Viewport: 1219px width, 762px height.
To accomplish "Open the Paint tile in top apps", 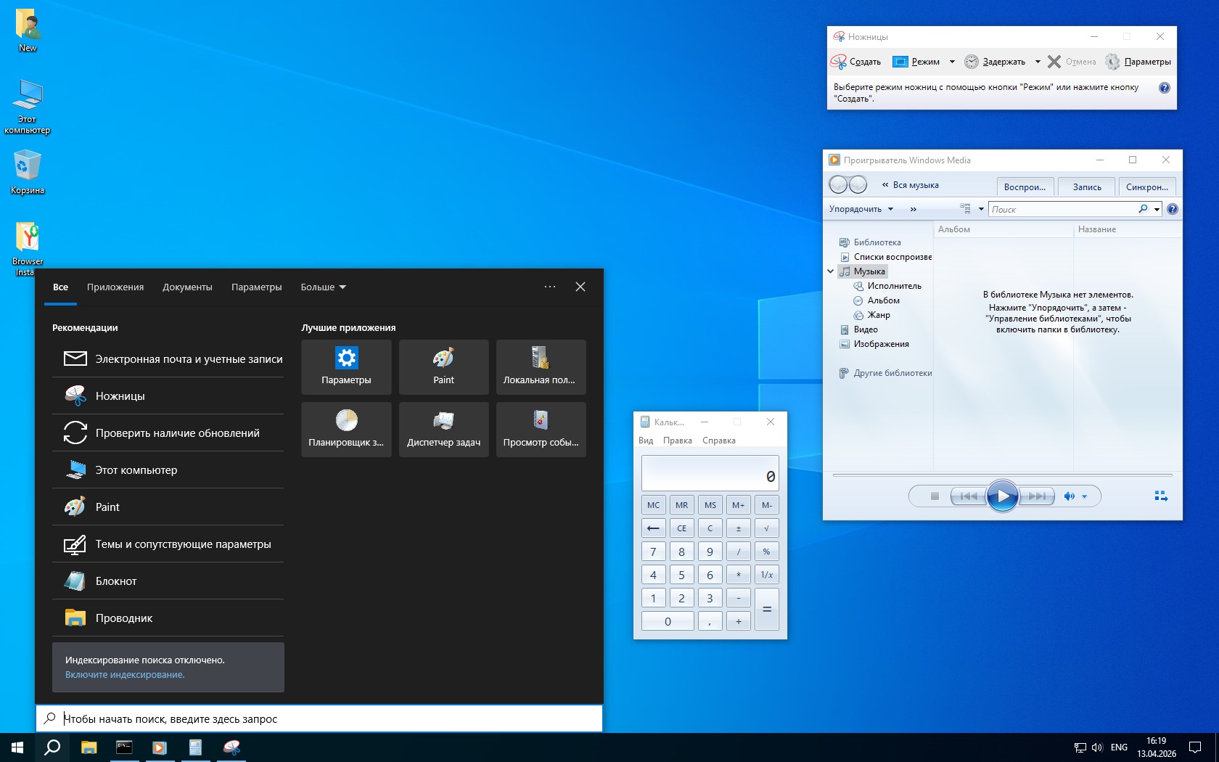I will 443,367.
